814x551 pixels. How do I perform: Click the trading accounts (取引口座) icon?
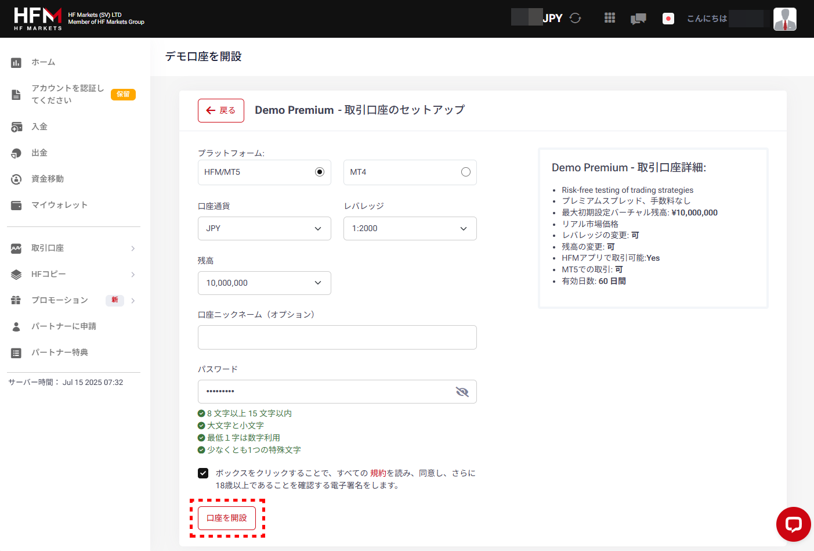click(16, 249)
